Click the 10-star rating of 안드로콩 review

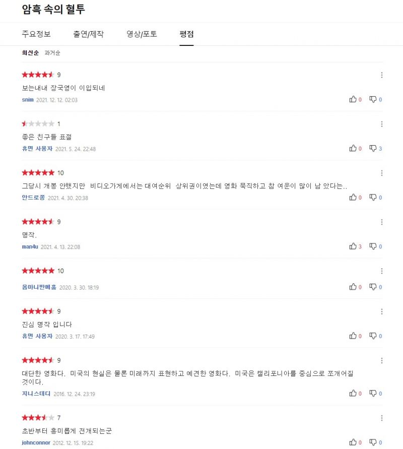pyautogui.click(x=43, y=173)
